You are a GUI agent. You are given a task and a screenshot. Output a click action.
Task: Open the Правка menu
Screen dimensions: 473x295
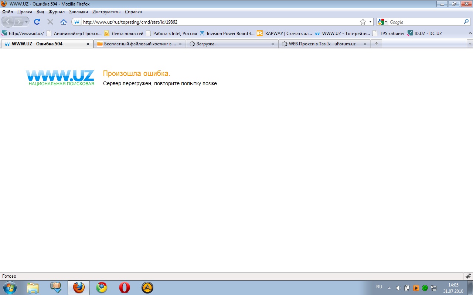(25, 12)
